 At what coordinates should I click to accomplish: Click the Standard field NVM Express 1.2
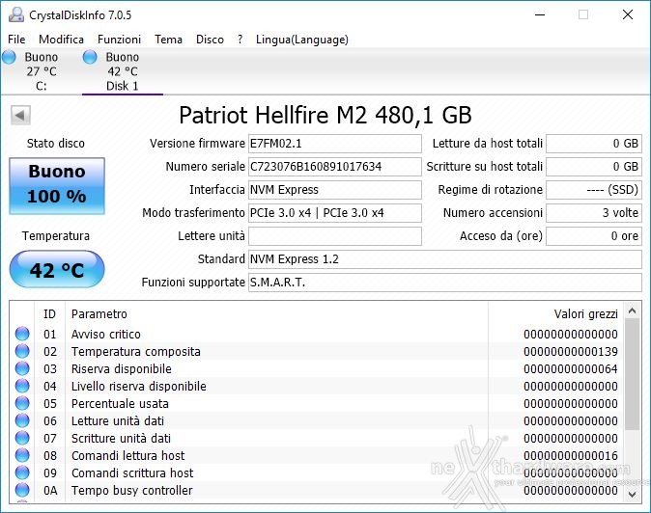coord(445,259)
